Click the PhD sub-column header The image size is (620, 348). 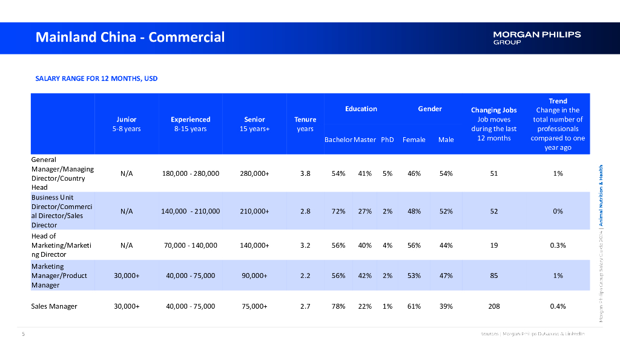tap(387, 140)
